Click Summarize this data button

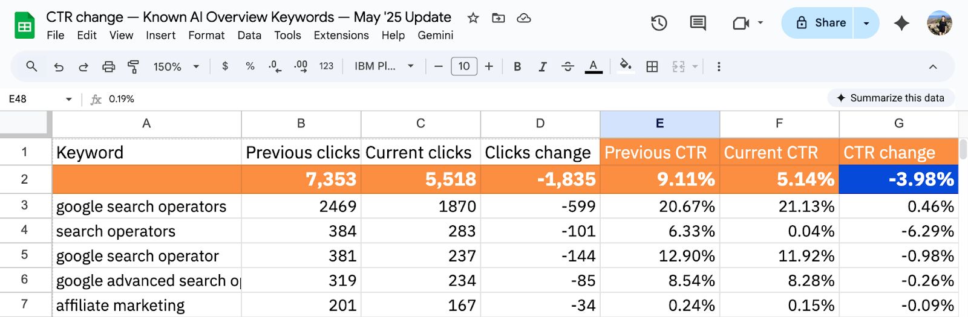[891, 98]
